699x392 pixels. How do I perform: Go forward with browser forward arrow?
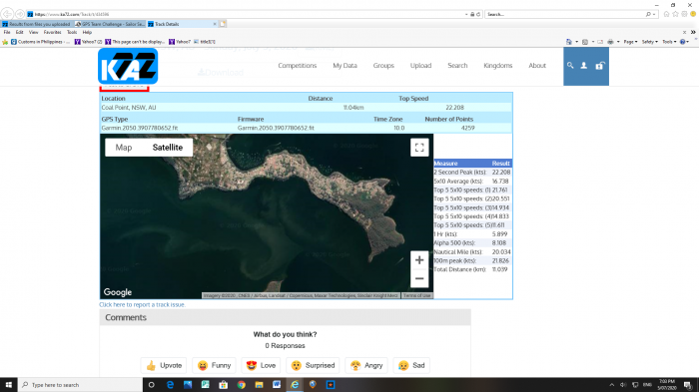pos(20,14)
